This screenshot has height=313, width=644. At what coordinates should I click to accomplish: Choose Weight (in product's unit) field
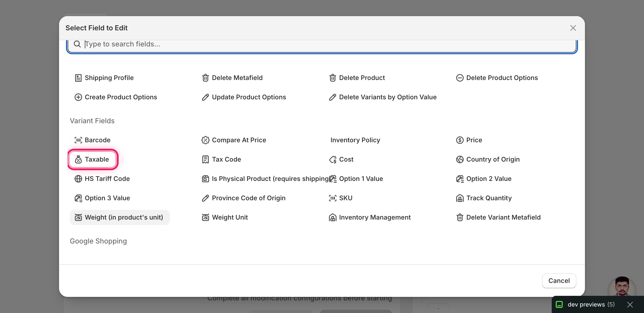(x=120, y=217)
